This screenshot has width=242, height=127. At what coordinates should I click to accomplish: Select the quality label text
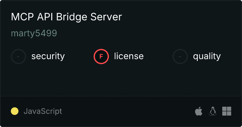[207, 57]
